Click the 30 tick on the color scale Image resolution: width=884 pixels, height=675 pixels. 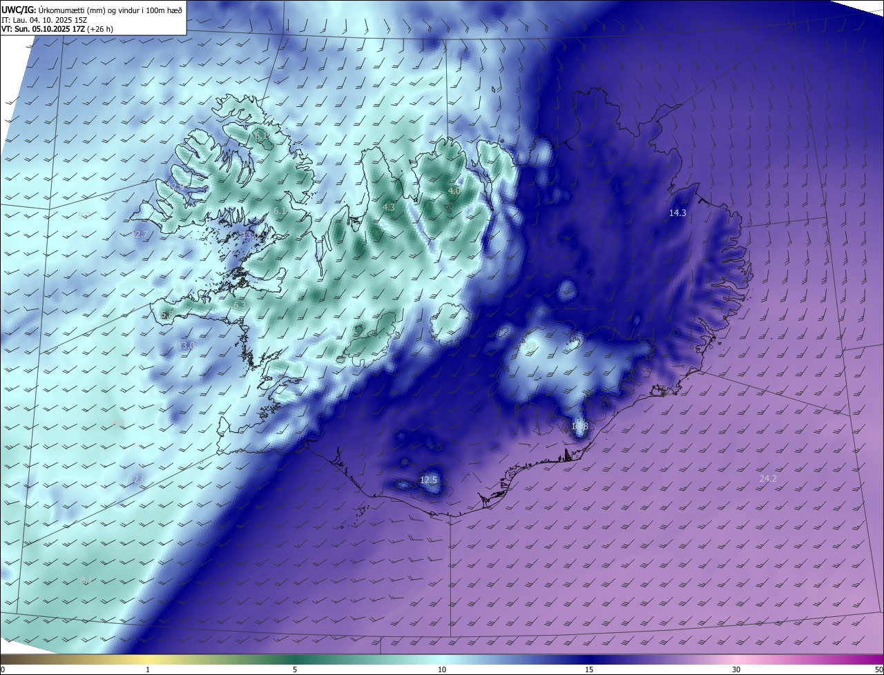(x=736, y=669)
